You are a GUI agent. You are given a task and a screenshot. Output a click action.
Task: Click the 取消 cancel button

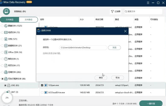[x=117, y=78]
